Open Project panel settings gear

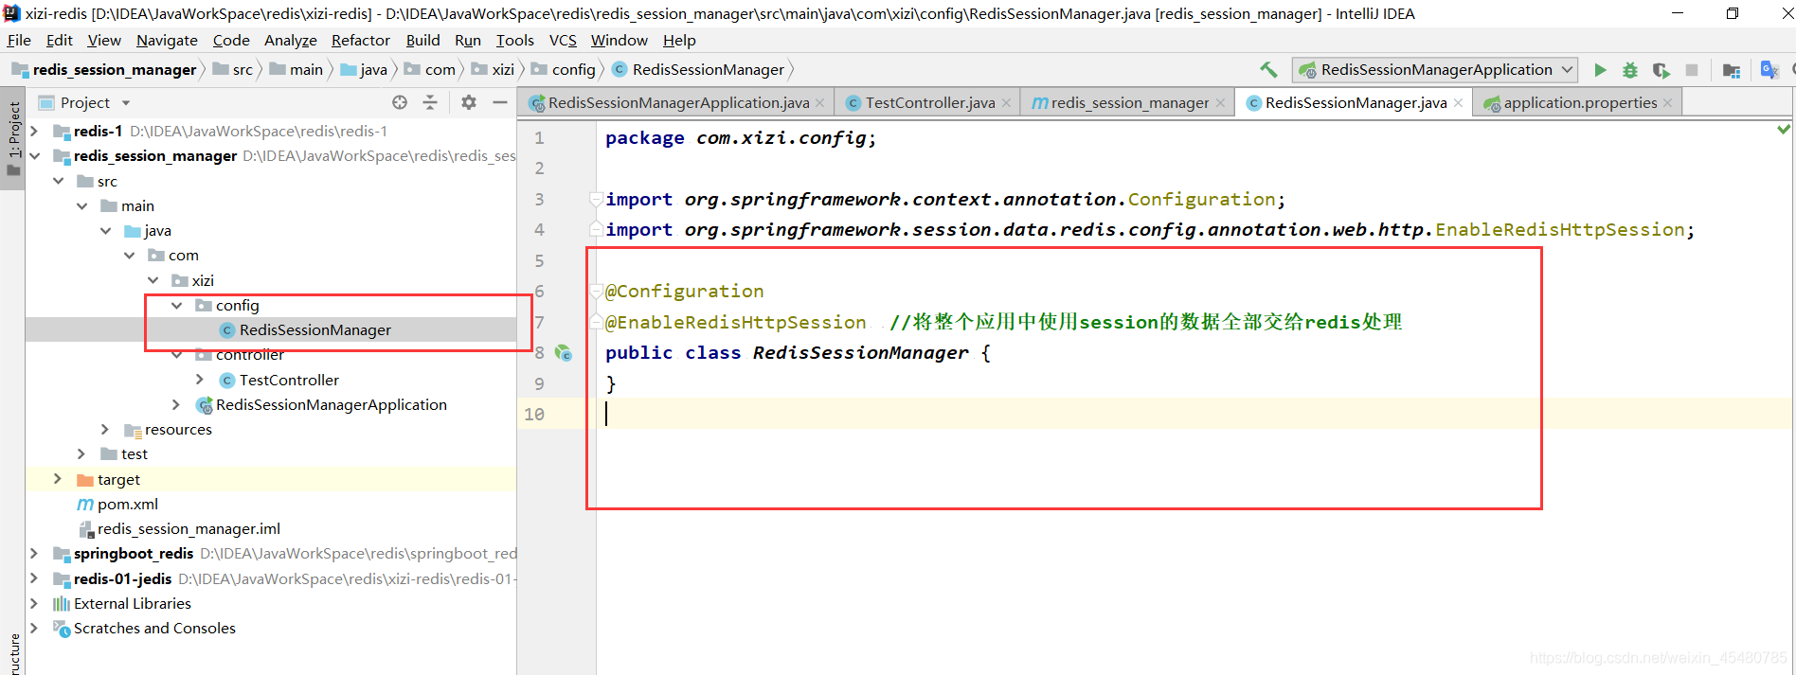[469, 102]
